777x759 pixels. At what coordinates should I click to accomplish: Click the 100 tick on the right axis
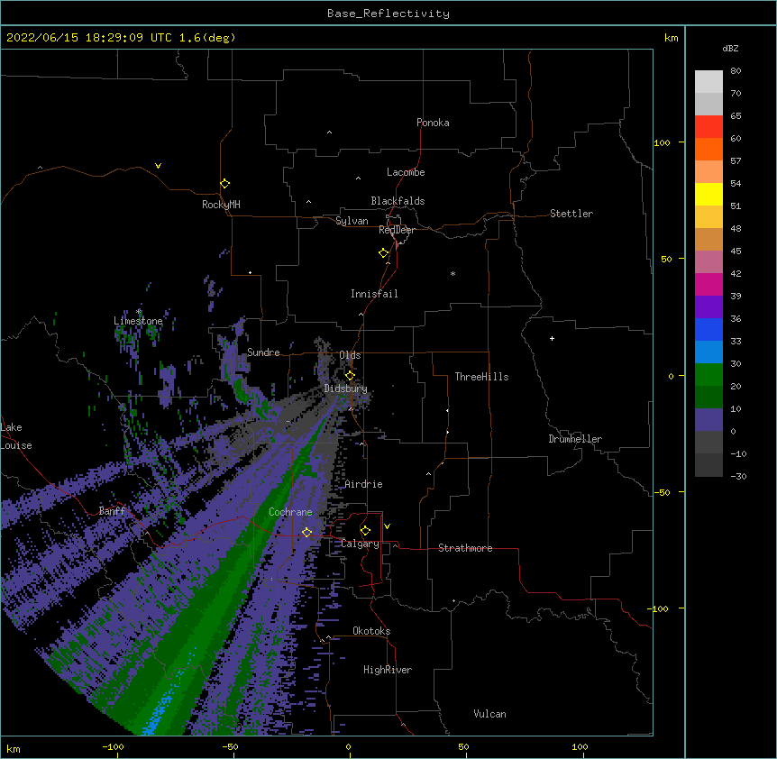(662, 142)
